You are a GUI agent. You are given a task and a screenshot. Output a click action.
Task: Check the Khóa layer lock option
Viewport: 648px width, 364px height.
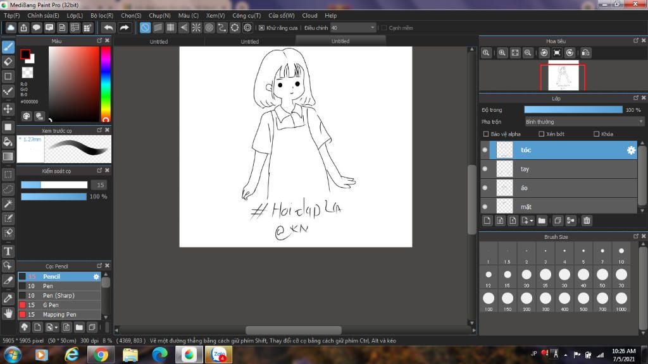pos(596,134)
